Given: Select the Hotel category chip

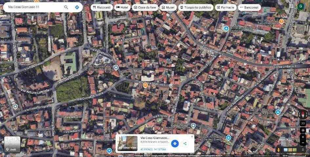Looking at the screenshot, I should click(122, 7).
